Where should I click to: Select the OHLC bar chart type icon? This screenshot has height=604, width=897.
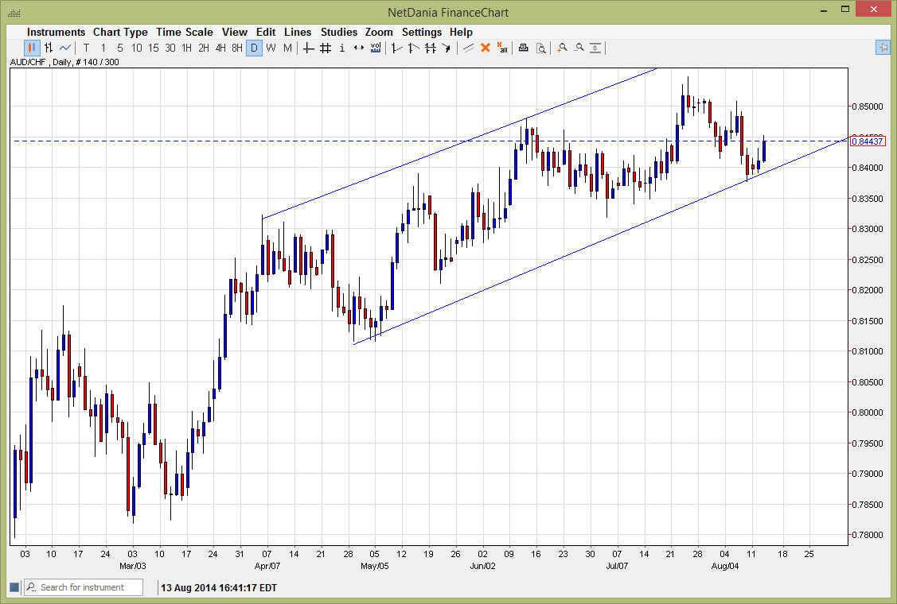[49, 48]
